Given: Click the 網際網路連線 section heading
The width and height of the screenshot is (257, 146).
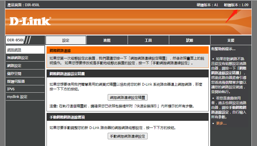Looking at the screenshot, I should point(60,51).
